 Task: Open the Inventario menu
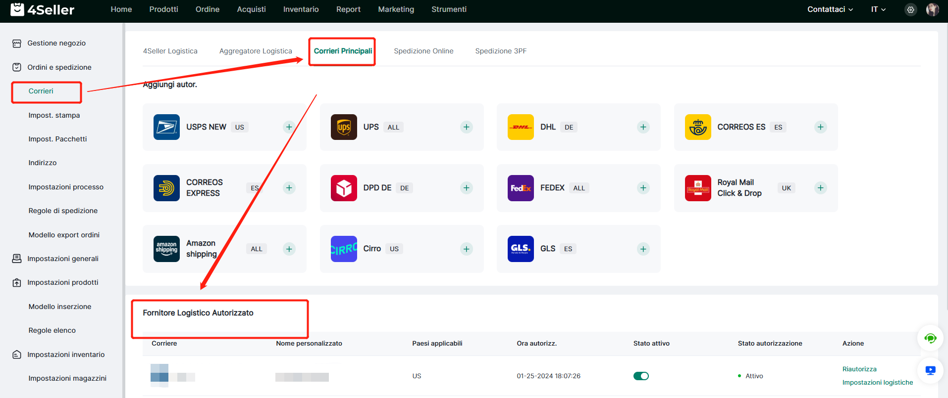pos(301,9)
